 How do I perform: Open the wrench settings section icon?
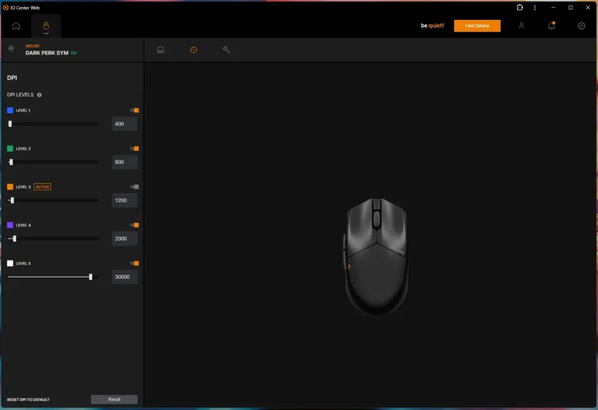tap(226, 50)
